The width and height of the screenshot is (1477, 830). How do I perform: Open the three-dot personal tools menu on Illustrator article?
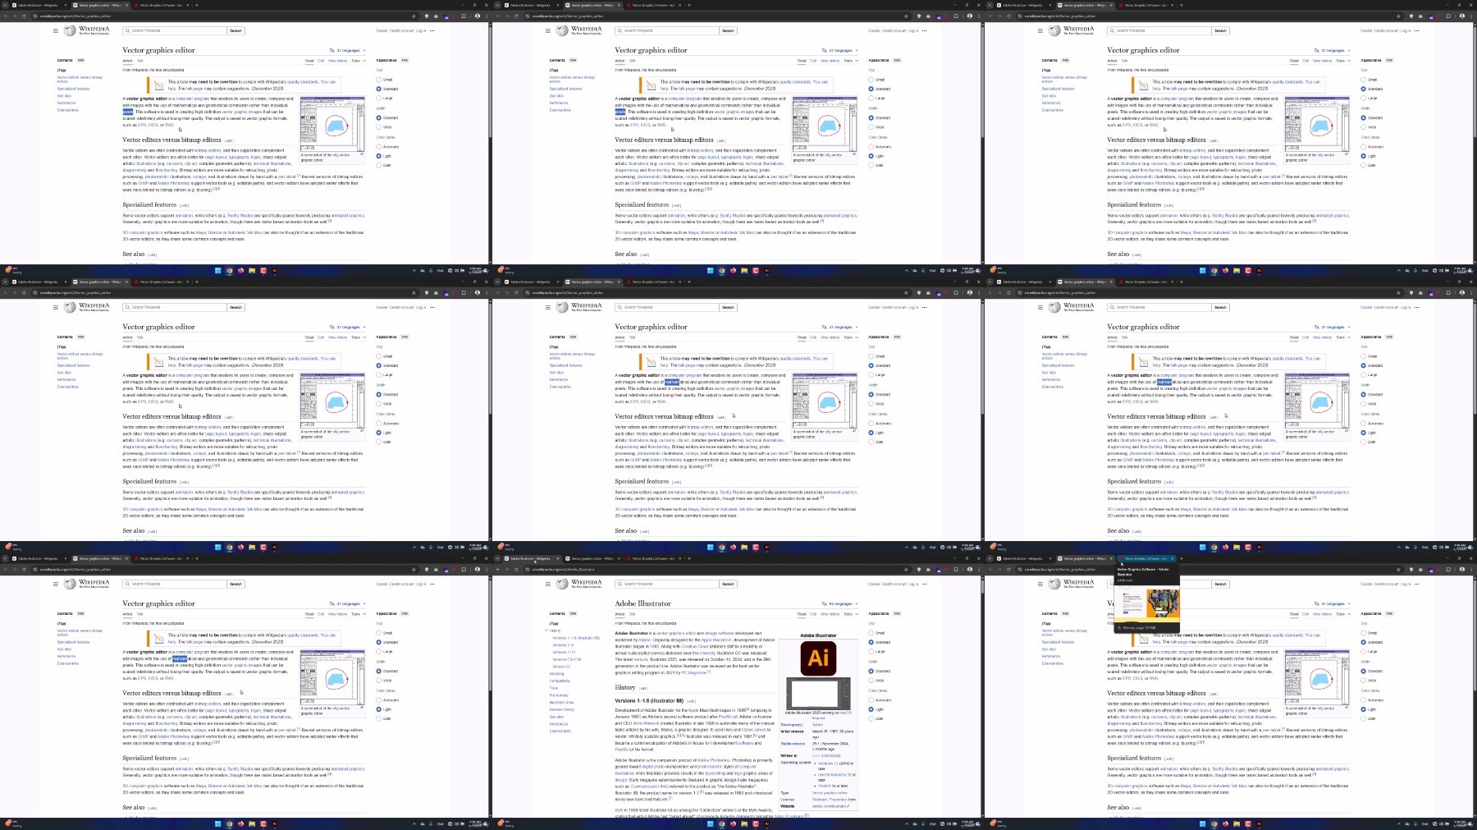pyautogui.click(x=925, y=584)
